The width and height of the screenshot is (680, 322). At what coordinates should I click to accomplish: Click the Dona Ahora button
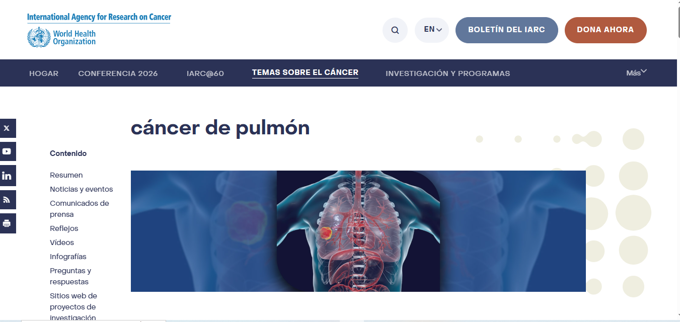[606, 30]
